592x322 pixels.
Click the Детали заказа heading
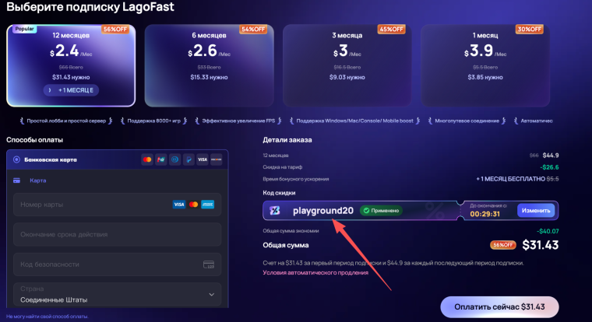tap(287, 140)
